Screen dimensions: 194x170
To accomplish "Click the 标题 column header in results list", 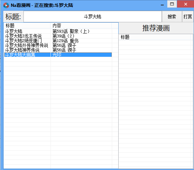I will (x=27, y=26).
